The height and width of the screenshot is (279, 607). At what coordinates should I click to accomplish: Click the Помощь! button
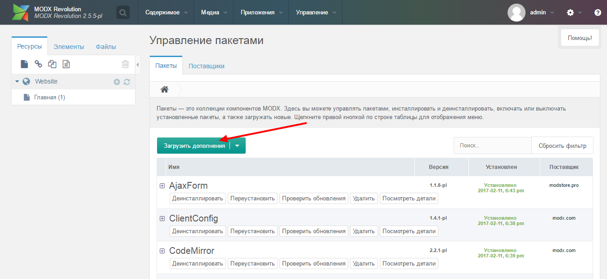coord(580,38)
